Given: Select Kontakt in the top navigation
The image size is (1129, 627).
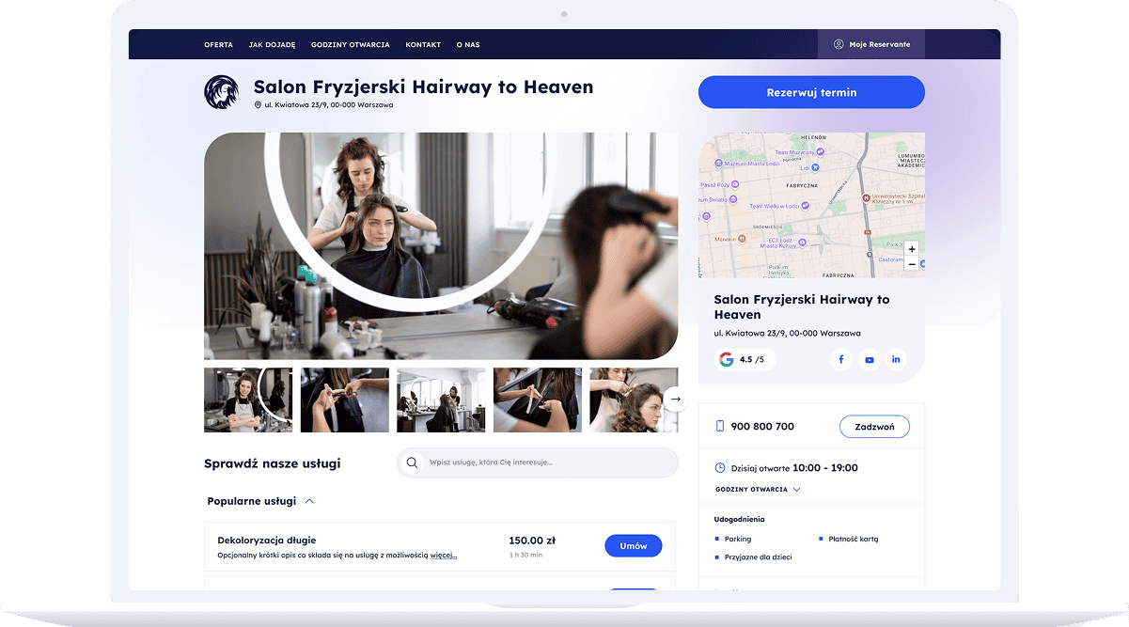Looking at the screenshot, I should coord(423,44).
